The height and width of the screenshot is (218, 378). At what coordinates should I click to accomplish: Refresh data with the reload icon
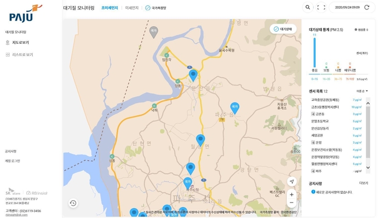[367, 7]
